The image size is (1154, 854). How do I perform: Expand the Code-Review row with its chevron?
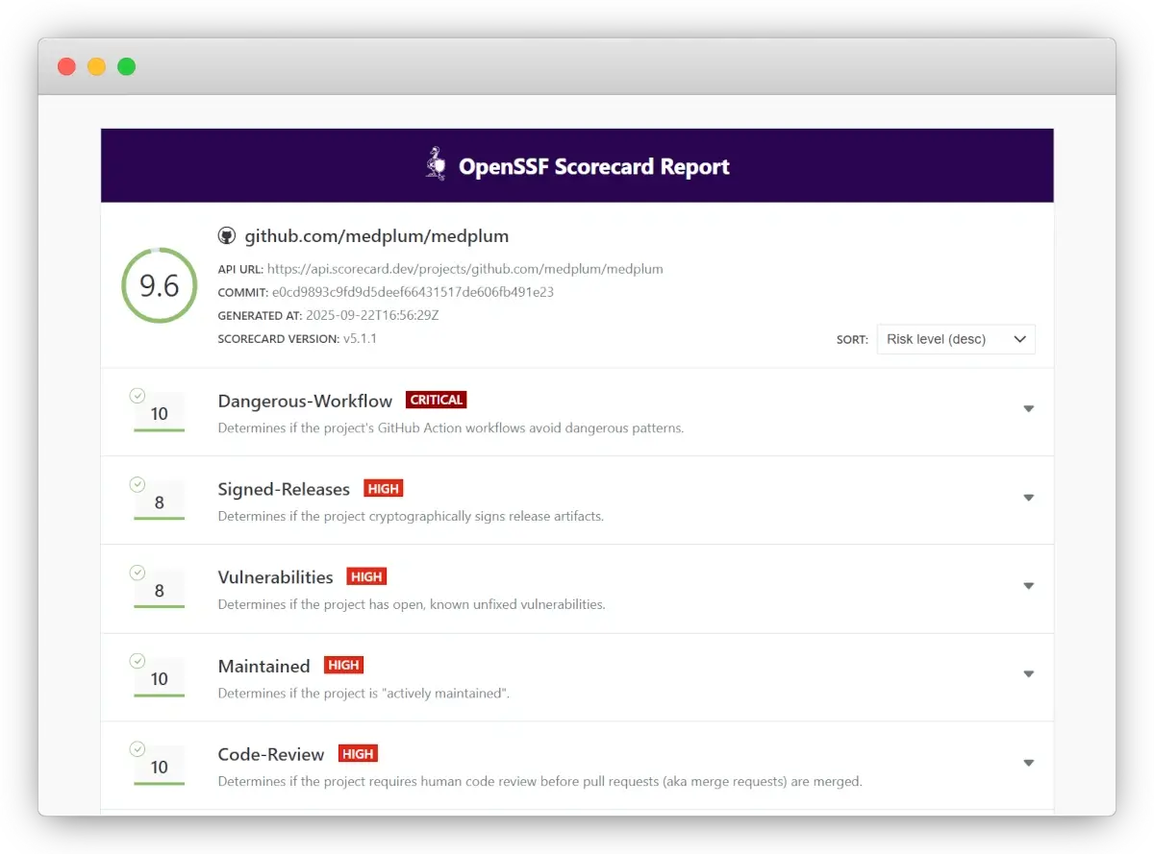[x=1029, y=762]
